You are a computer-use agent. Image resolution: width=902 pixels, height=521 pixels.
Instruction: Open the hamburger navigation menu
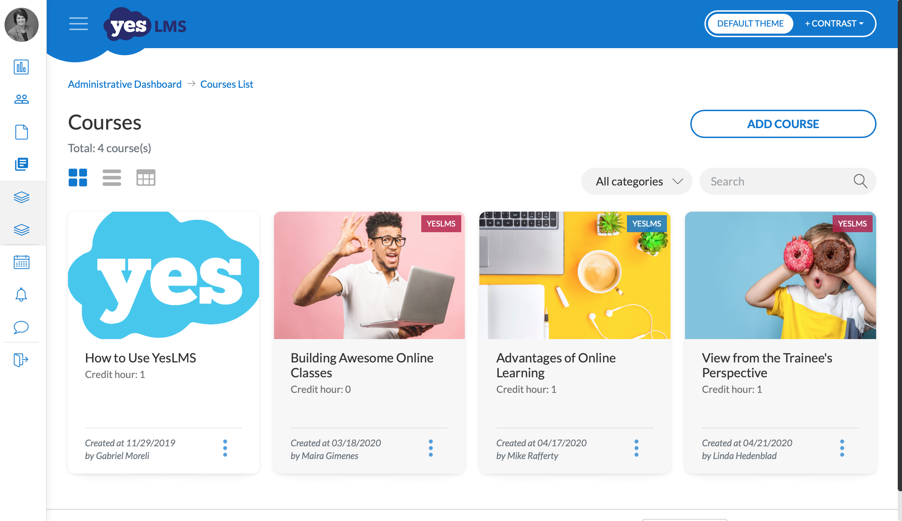point(78,24)
